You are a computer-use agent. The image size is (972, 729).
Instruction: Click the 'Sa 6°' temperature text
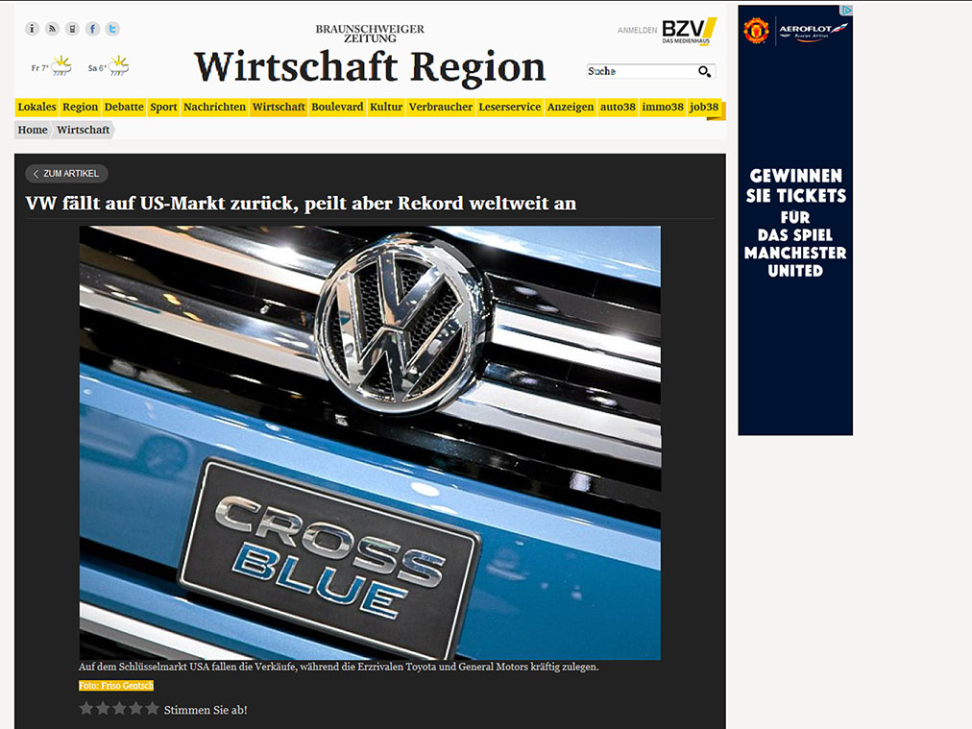tap(97, 68)
